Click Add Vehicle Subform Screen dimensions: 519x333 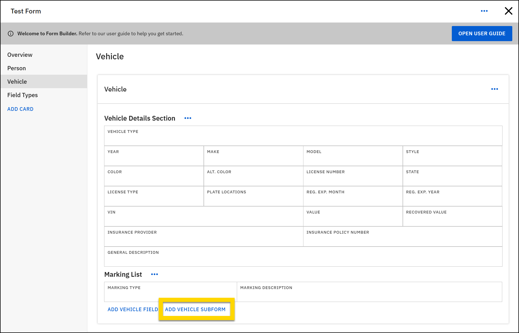[x=195, y=309]
